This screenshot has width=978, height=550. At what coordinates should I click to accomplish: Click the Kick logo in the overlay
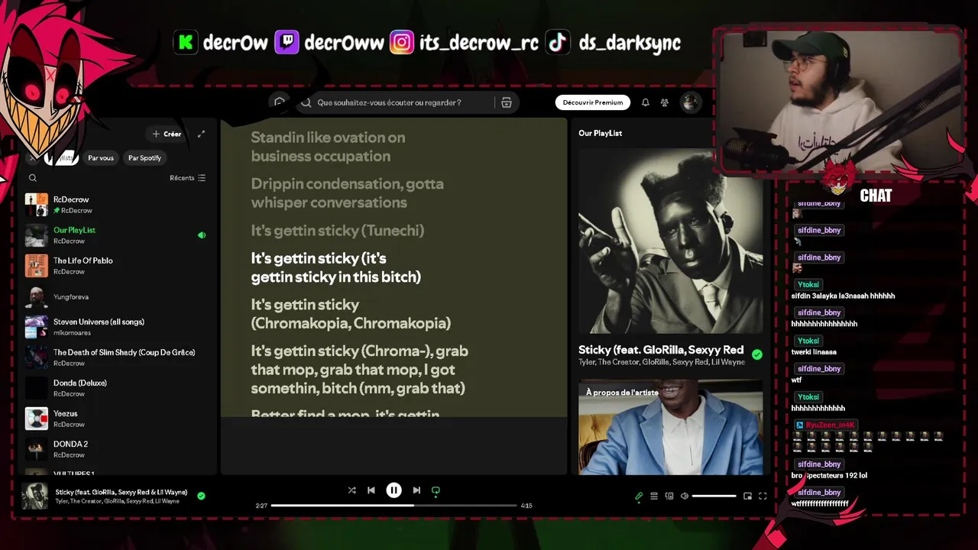coord(185,42)
